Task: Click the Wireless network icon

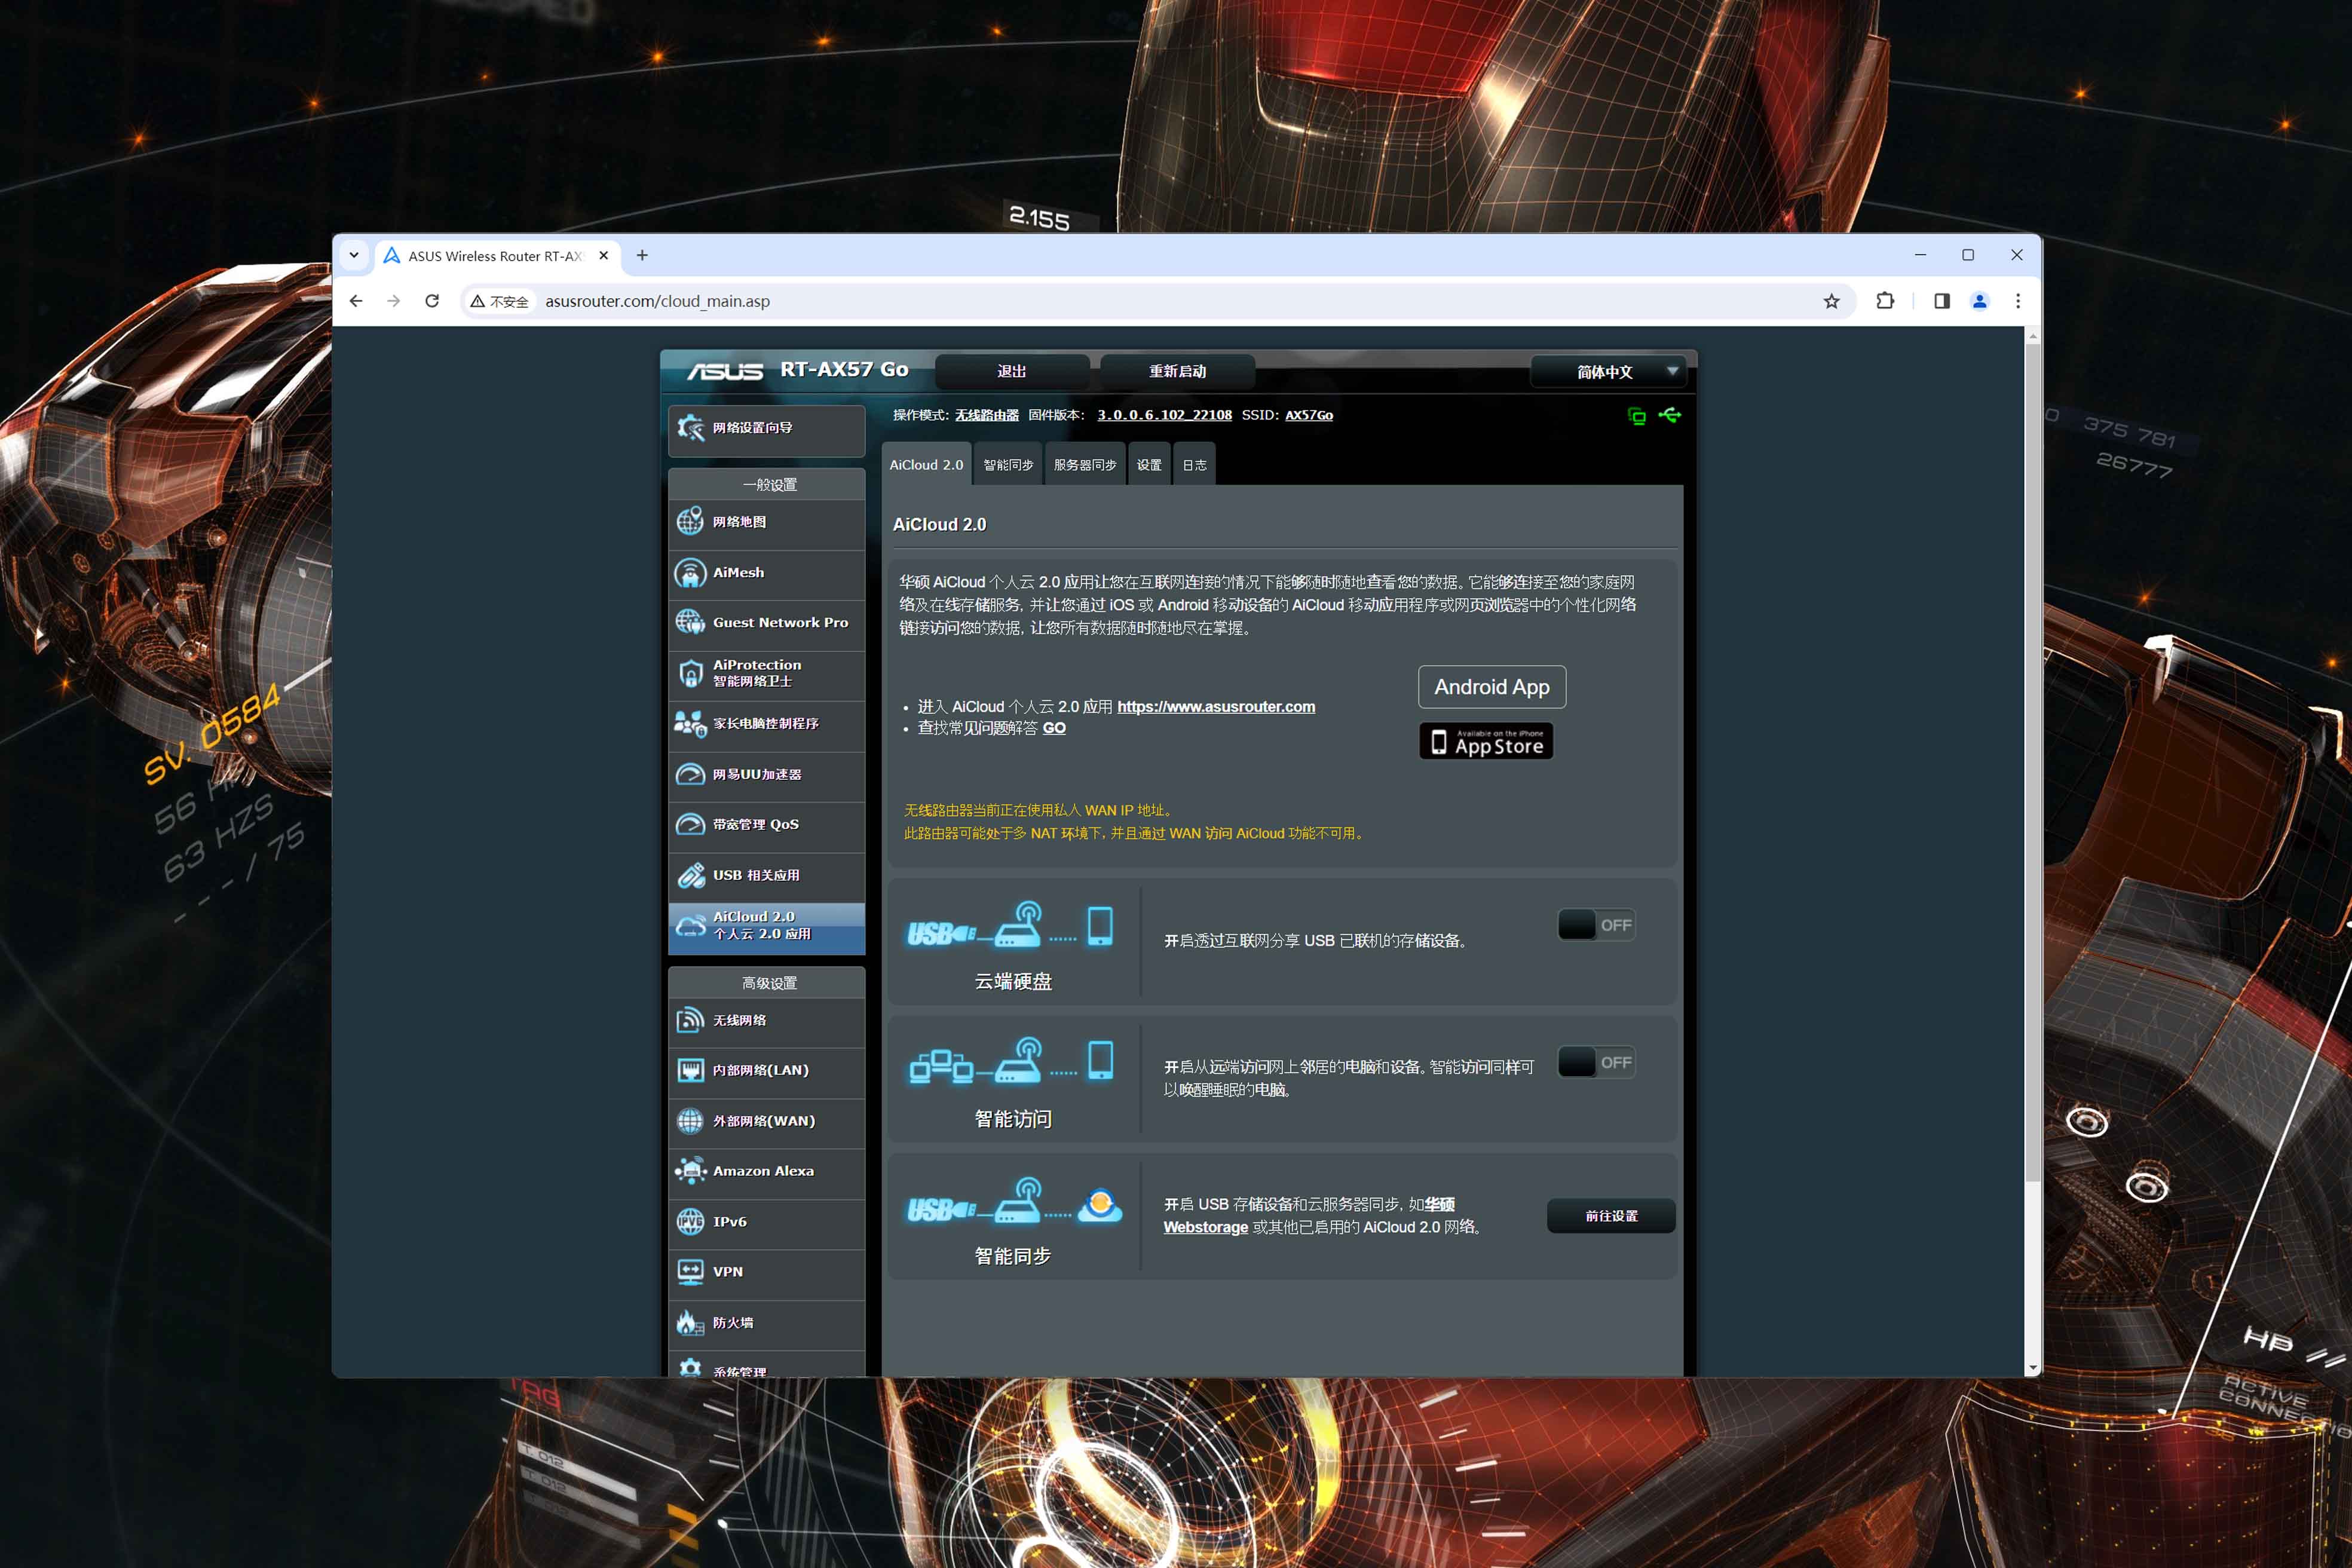Action: [x=690, y=1020]
